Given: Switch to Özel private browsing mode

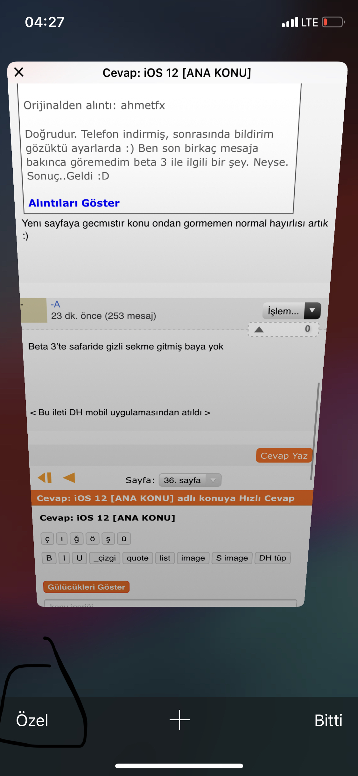Looking at the screenshot, I should click(x=32, y=720).
